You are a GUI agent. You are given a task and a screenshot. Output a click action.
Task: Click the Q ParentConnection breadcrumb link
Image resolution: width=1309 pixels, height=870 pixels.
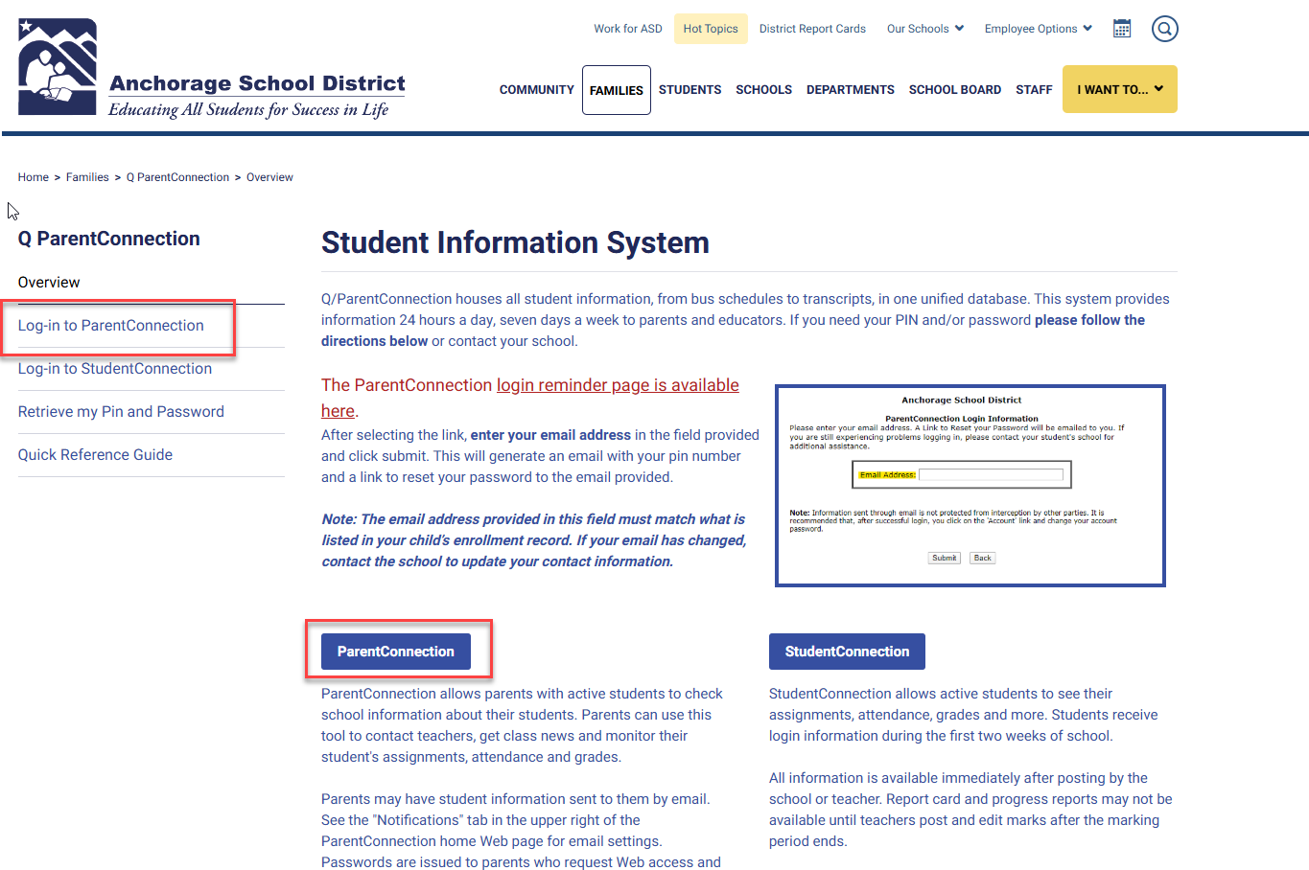click(177, 177)
